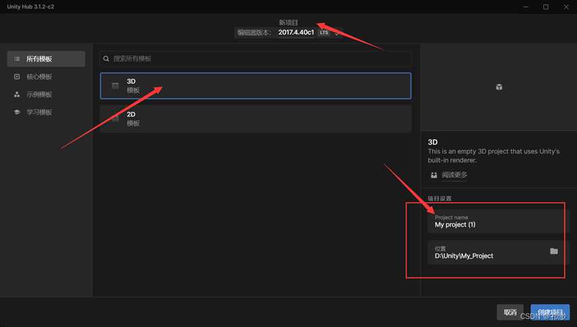Focus the 搜索所有模板 search field
This screenshot has height=327, width=577.
[x=255, y=59]
